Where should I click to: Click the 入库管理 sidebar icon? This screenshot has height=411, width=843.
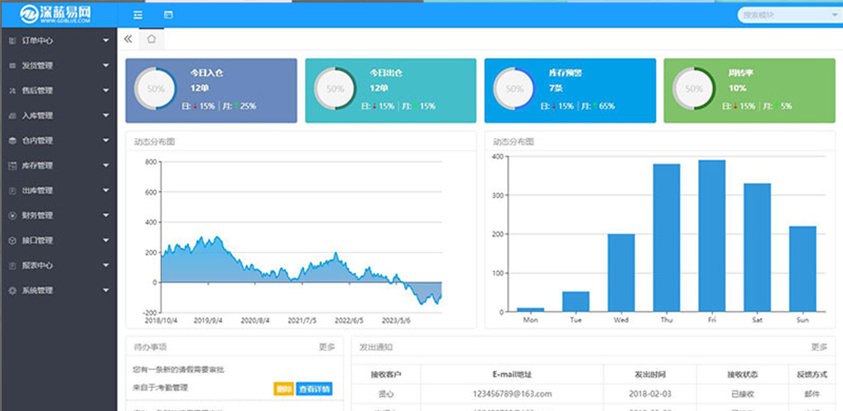[x=12, y=115]
